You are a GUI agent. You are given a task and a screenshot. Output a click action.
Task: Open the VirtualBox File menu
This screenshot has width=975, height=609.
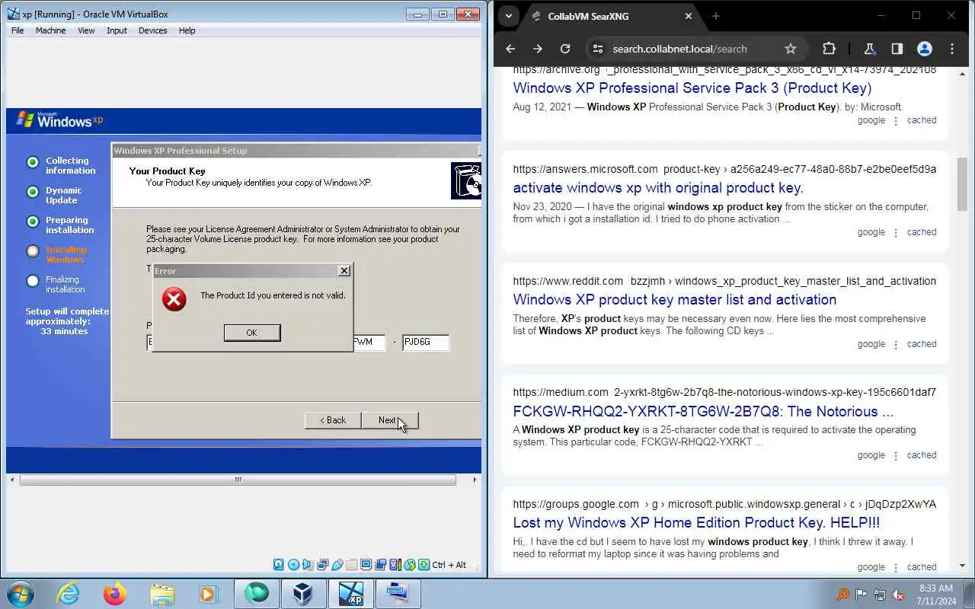pos(18,30)
